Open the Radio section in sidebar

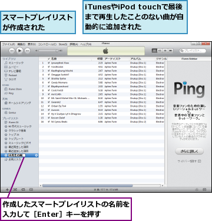tap(11, 80)
